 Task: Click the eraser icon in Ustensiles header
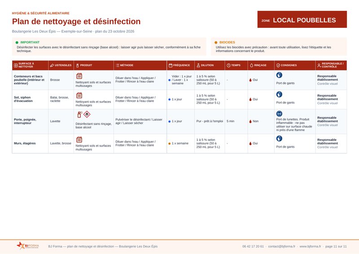[x=52, y=65]
